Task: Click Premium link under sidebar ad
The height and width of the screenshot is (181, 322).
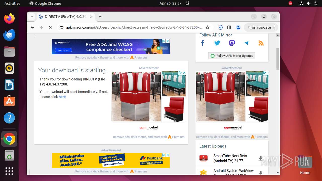Action: tap(261, 137)
